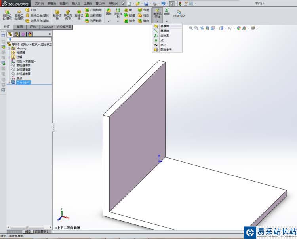Click the 扫描切除 swept cut tool
Viewport: 297px width, 239px height.
click(x=93, y=10)
